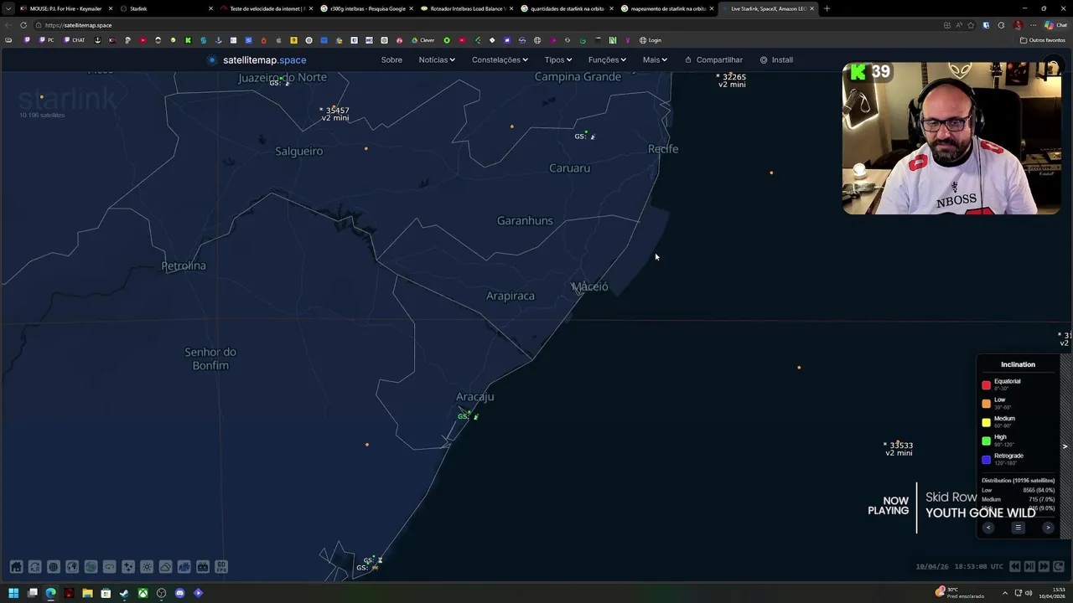Switch to Teste de velocidade da internet tab
Screen dimensions: 1073x603
[266, 8]
